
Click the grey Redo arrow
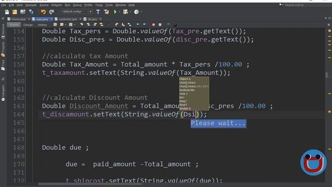click(51, 12)
